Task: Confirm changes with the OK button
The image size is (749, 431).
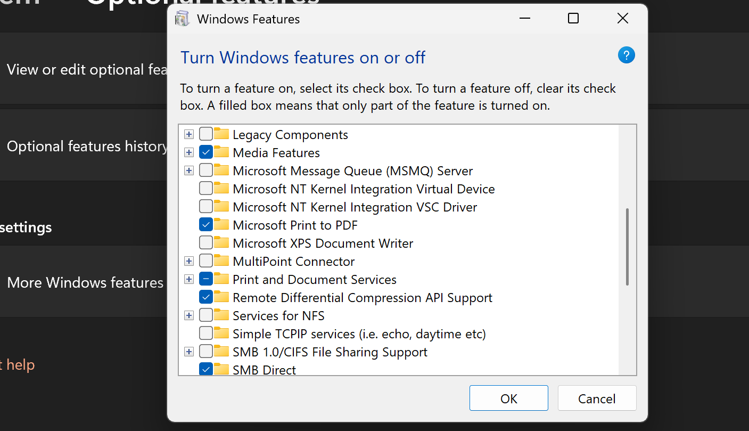Action: click(508, 399)
